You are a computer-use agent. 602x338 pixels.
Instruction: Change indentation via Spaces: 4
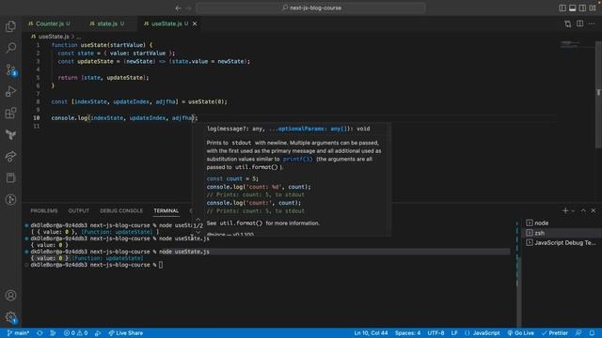point(407,333)
